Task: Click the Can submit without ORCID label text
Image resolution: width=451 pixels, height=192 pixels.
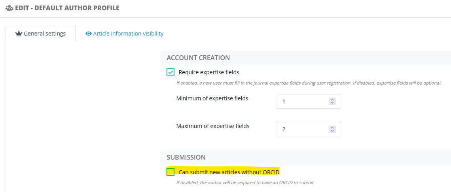Action: [x=229, y=172]
